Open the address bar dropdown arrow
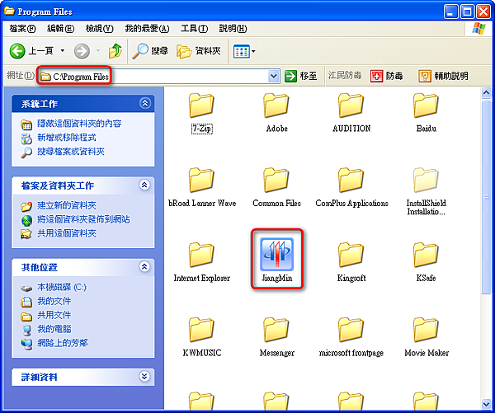 point(273,76)
